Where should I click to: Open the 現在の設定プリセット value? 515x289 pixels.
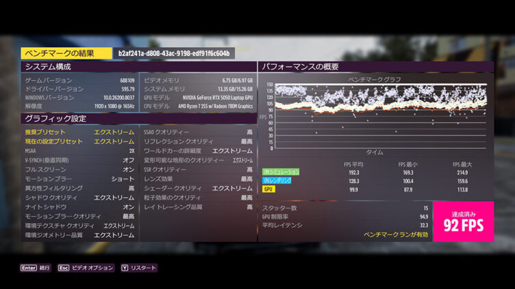pos(114,141)
